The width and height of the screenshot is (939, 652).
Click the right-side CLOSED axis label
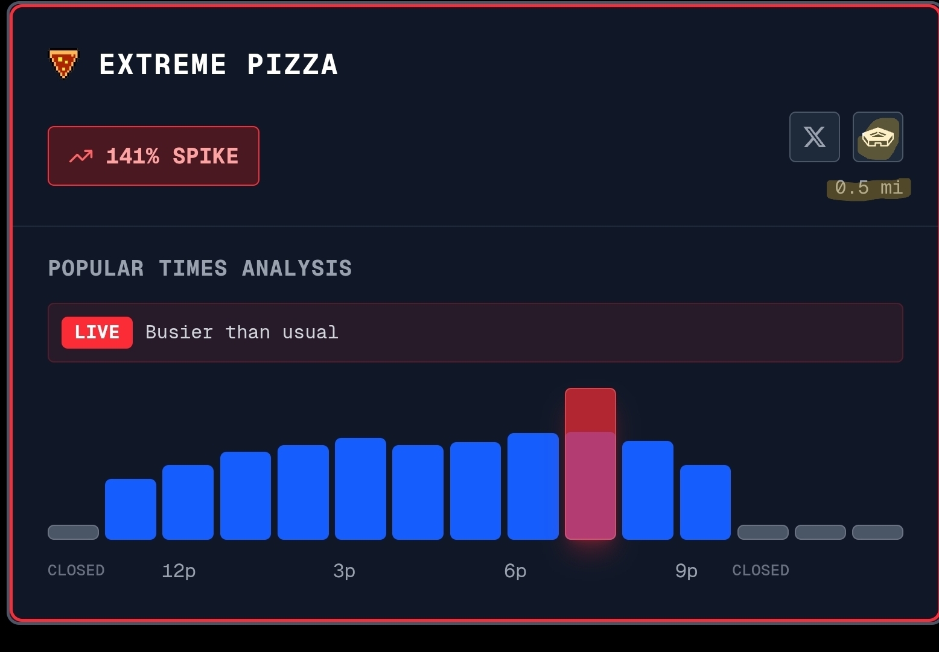pyautogui.click(x=760, y=571)
